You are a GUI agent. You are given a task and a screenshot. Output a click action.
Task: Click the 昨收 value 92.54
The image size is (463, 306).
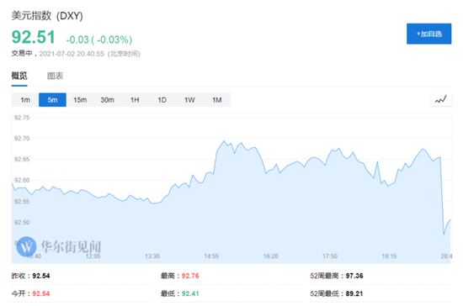[x=41, y=276]
